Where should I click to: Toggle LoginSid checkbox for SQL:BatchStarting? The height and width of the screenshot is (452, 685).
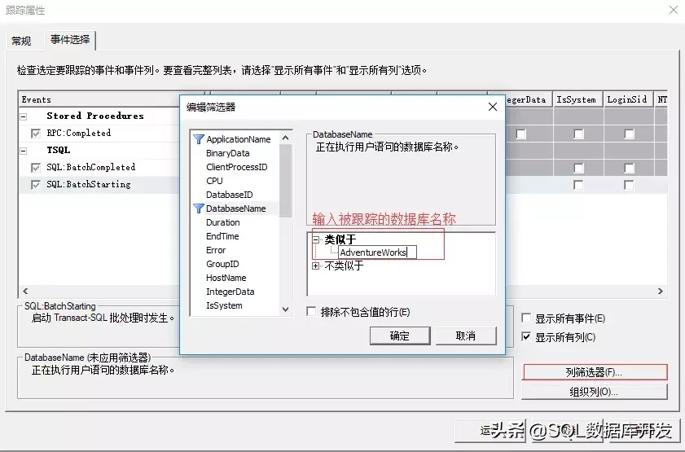629,185
